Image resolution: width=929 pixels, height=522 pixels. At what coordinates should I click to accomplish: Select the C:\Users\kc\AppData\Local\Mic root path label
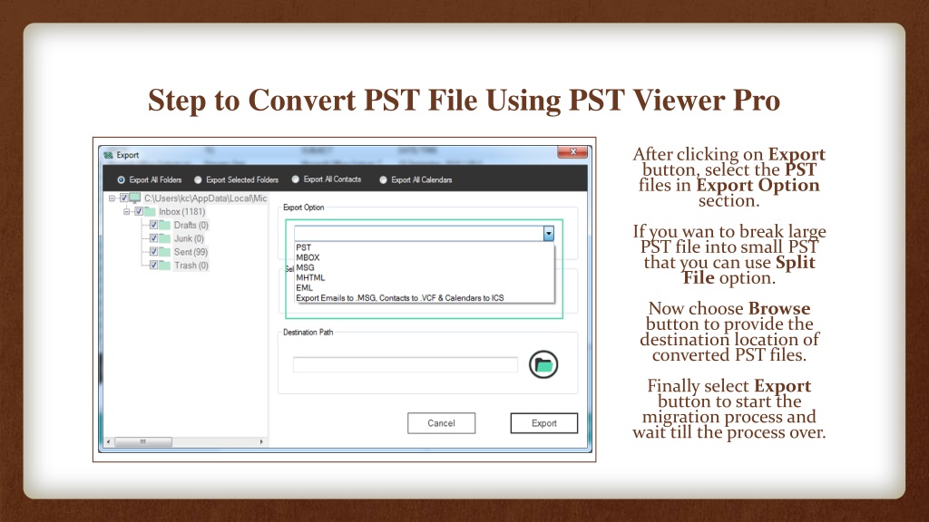click(206, 198)
